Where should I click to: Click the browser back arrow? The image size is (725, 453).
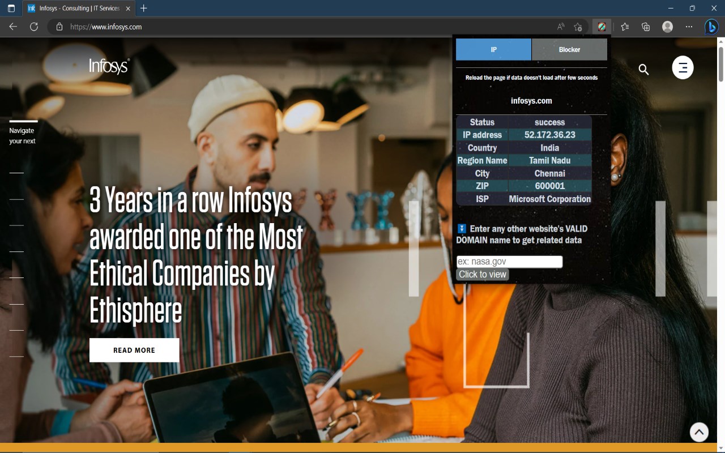(13, 27)
